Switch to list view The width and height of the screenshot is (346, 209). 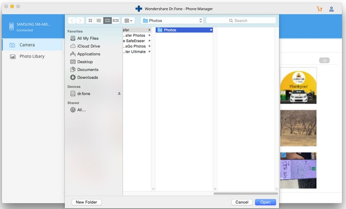99,20
